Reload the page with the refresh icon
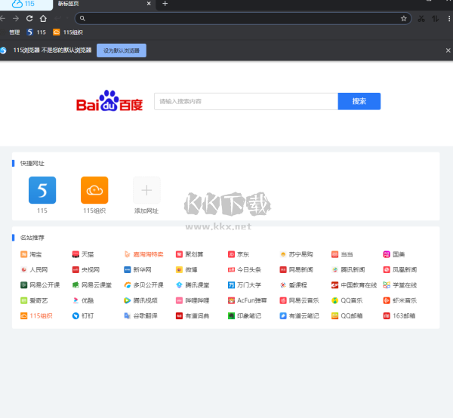 tap(29, 18)
